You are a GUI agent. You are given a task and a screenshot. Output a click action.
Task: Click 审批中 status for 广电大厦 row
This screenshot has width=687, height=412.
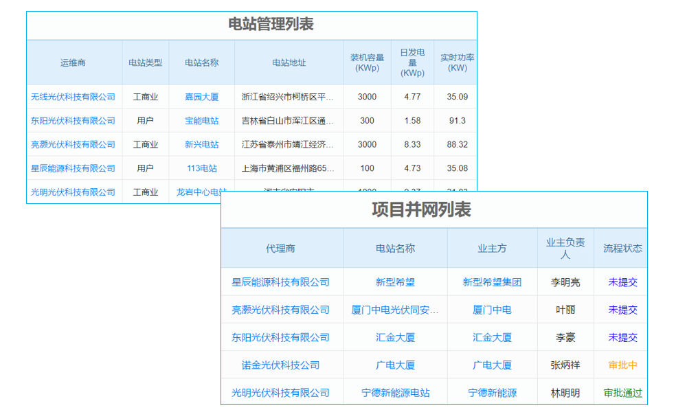click(621, 365)
